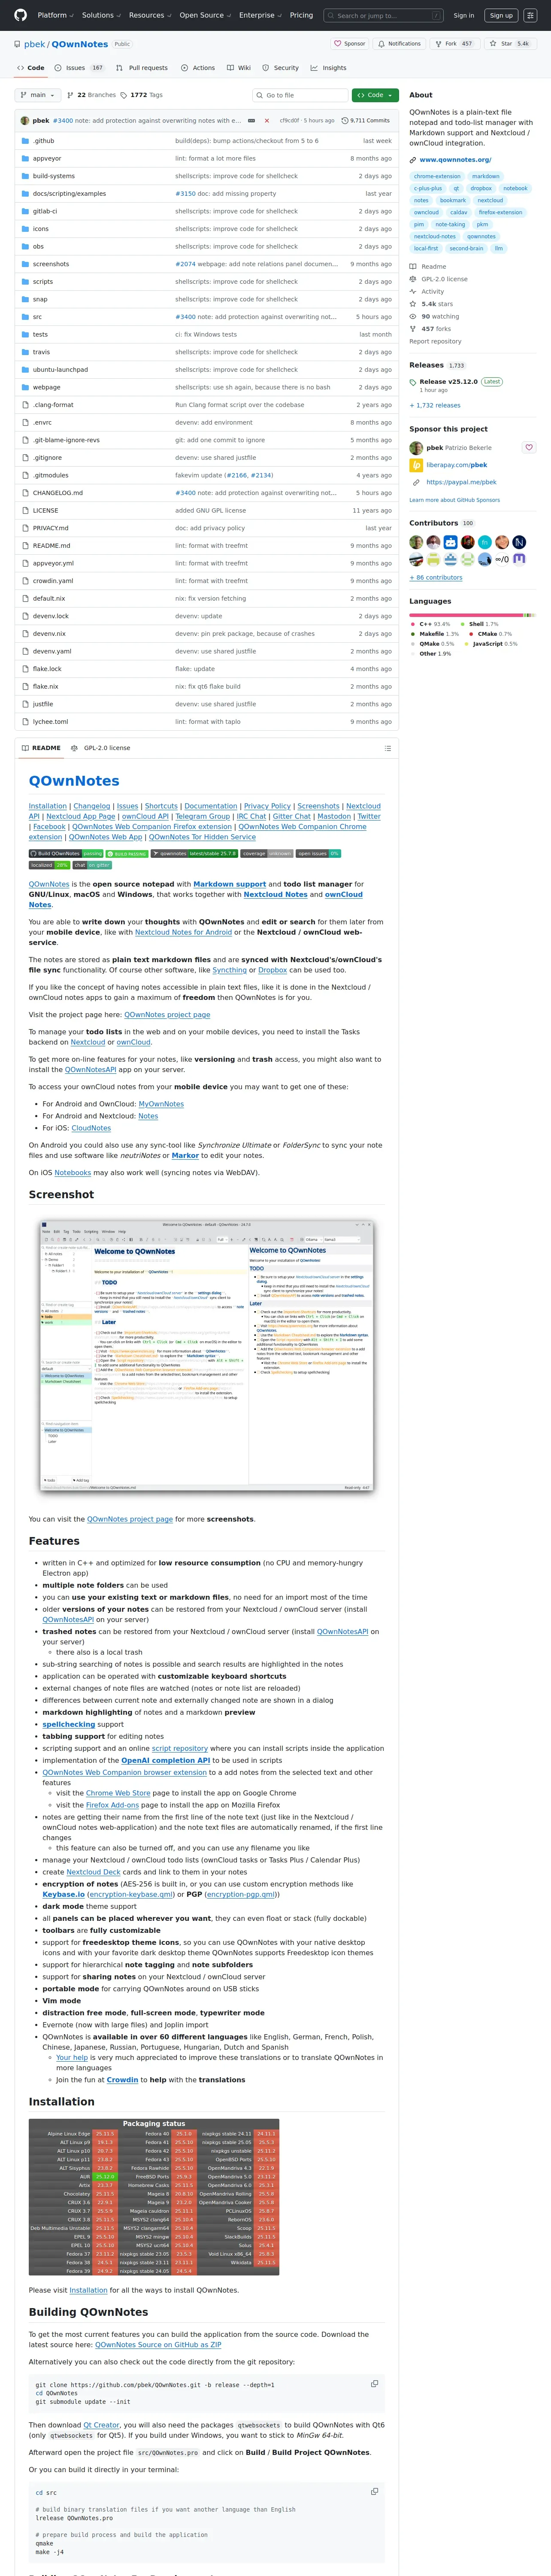Focus the Go to file search field
This screenshot has height=2576, width=551.
tap(300, 95)
